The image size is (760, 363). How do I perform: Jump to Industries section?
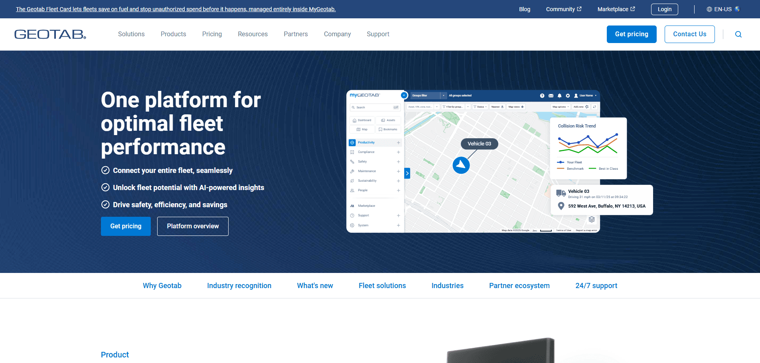(447, 286)
